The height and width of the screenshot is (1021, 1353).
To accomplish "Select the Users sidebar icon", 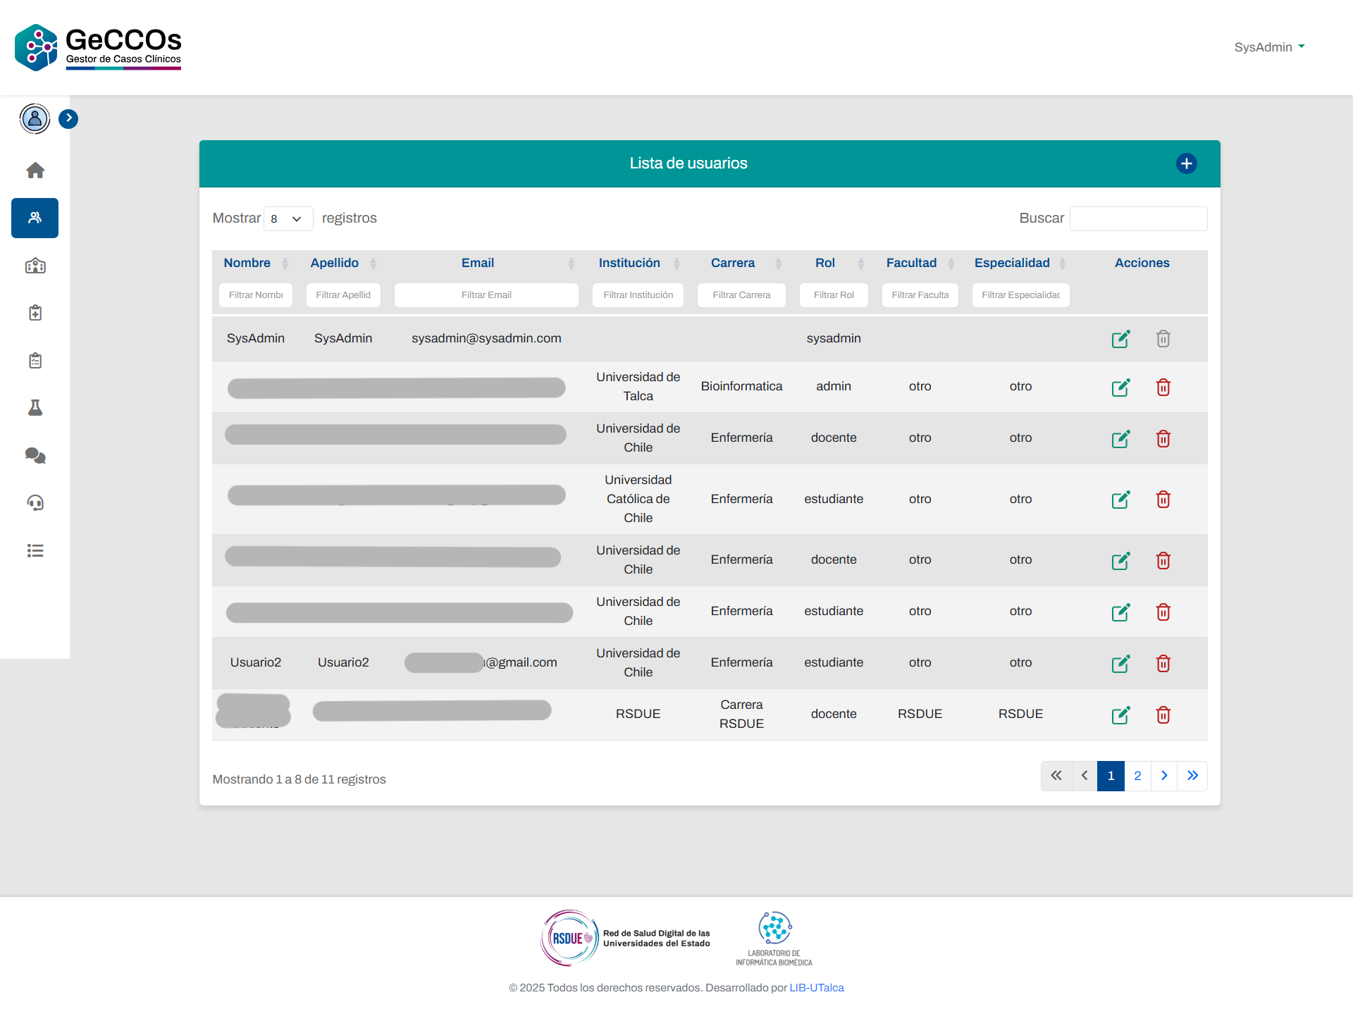I will click(x=35, y=218).
